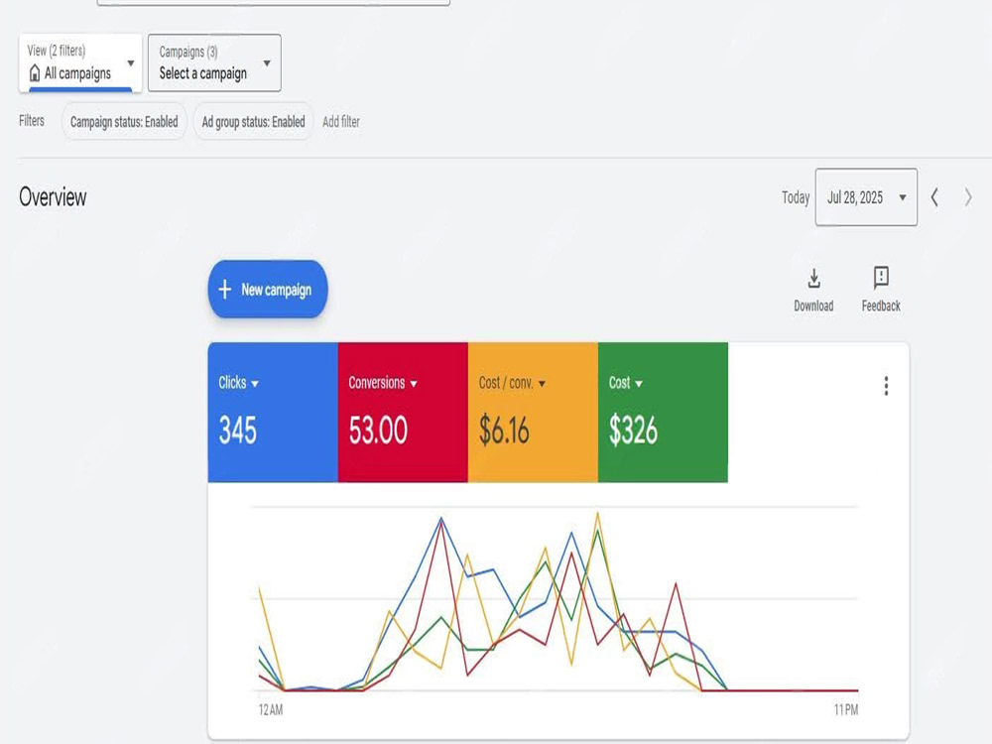This screenshot has width=992, height=744.
Task: Click the Ad group status: Enabled filter chip
Action: coord(253,121)
